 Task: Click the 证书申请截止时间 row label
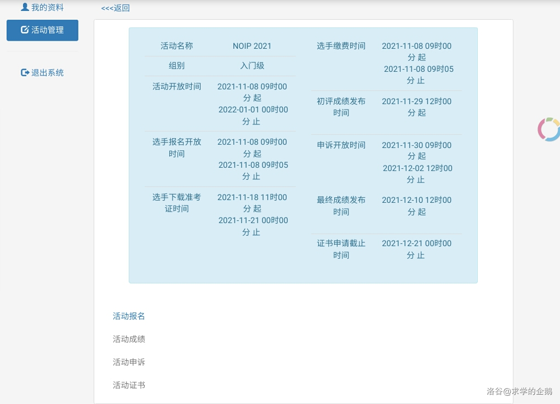point(341,249)
